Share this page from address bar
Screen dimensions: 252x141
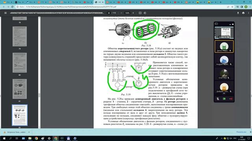[x=228, y=7]
